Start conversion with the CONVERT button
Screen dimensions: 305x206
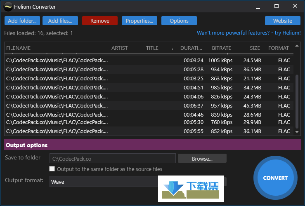275,178
